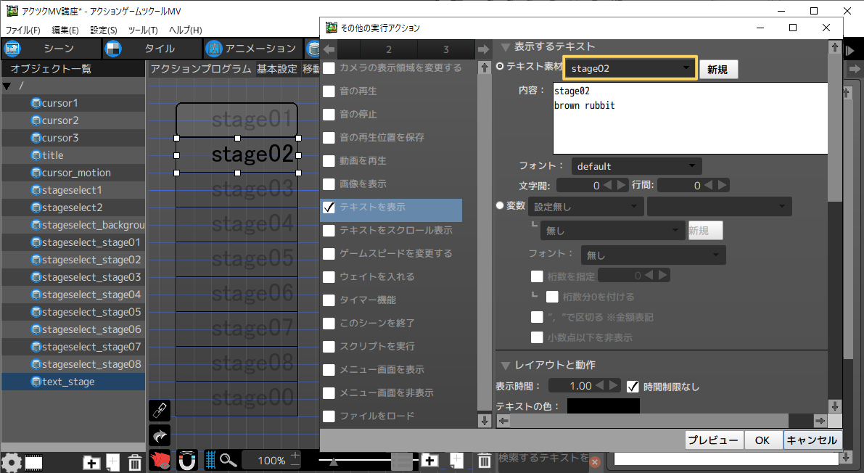Click add folder icon below object list
Viewport: 864px width, 473px height.
coord(91,462)
